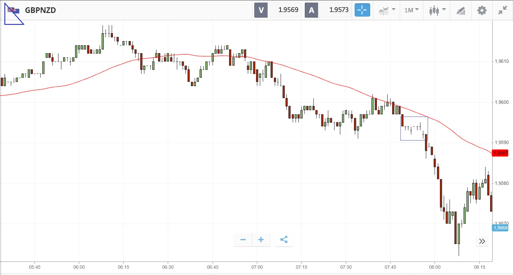
Task: Click the A buy price 1.9573
Action: click(x=339, y=10)
